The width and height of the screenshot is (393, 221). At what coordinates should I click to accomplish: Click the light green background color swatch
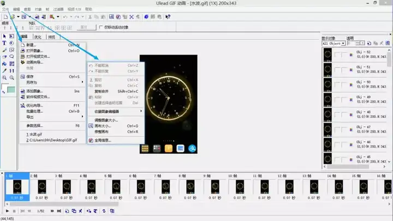click(x=11, y=89)
